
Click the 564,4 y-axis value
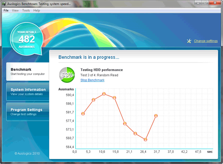pyautogui.click(x=70, y=147)
